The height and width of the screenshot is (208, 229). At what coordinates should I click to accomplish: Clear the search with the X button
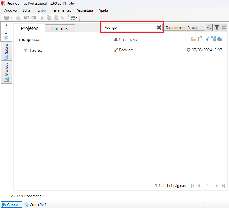[159, 27]
